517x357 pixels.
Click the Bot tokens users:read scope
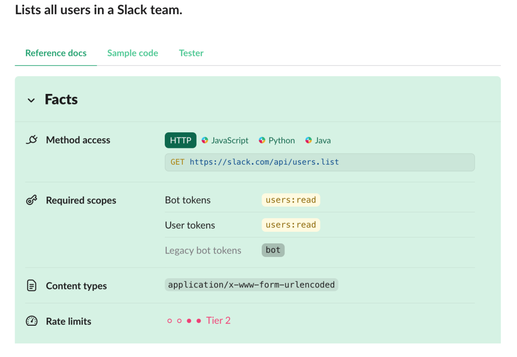291,200
